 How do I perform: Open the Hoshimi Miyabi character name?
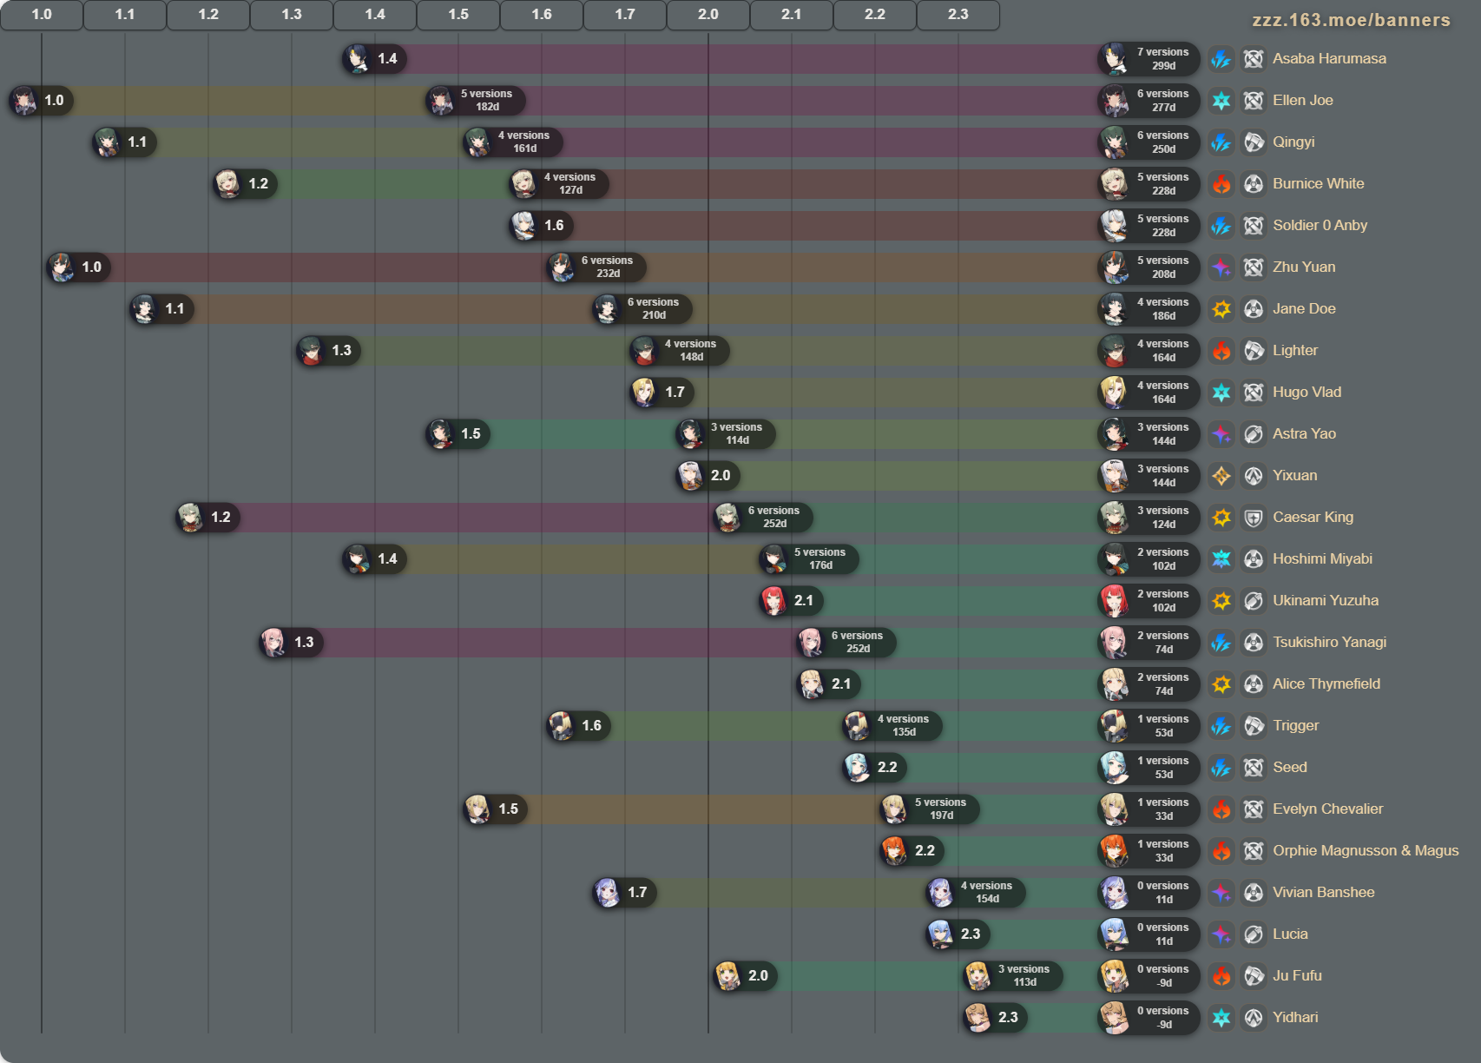point(1322,559)
